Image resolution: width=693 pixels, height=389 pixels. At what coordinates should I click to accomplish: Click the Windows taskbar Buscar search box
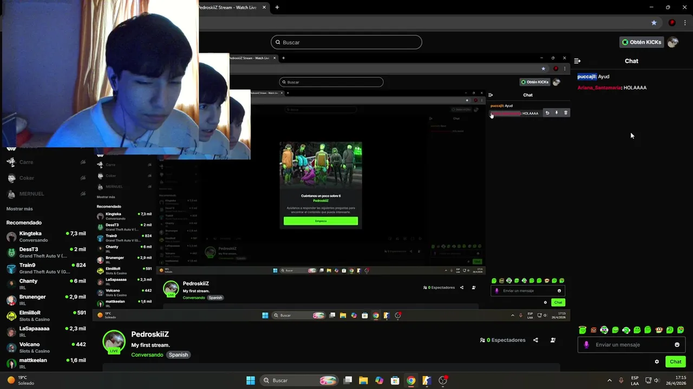click(299, 380)
